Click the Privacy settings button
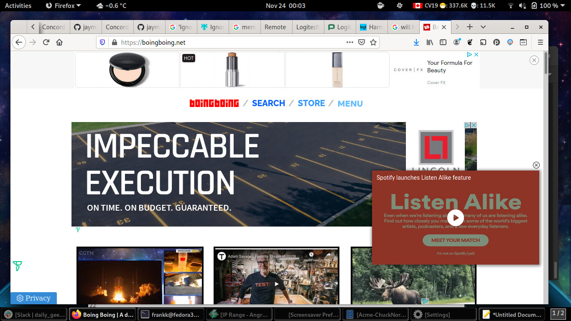 click(x=33, y=298)
